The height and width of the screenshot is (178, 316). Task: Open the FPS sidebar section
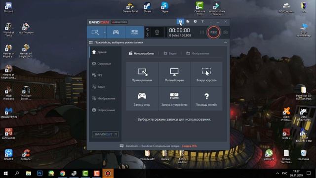point(105,75)
